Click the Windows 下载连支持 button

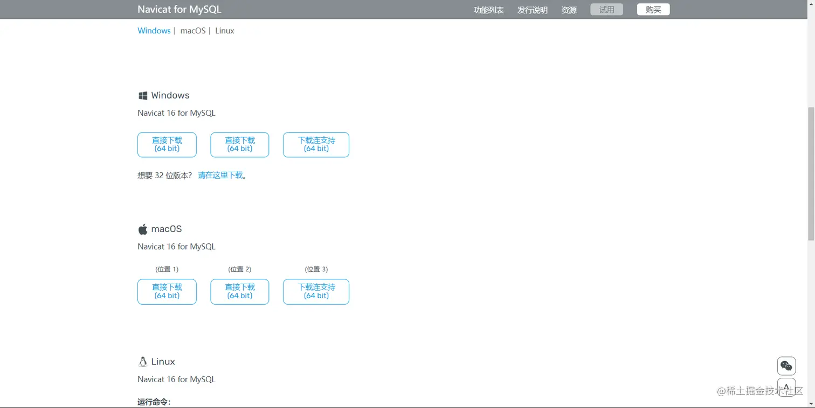(316, 145)
